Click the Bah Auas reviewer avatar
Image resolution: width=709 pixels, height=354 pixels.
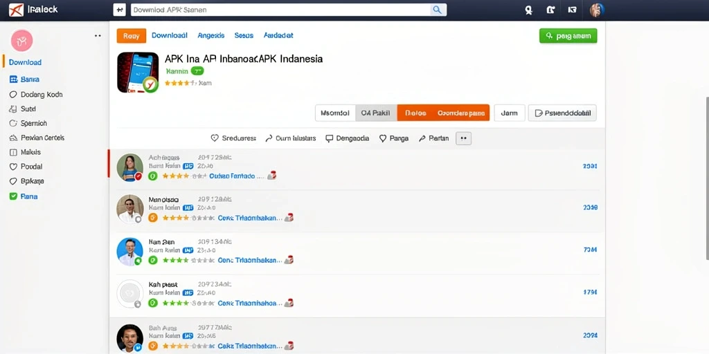tap(129, 337)
